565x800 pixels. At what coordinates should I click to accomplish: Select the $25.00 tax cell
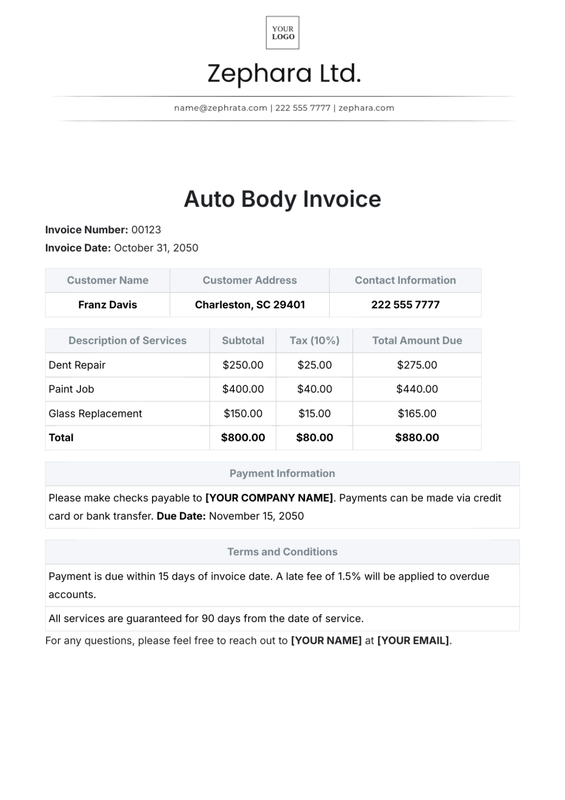pos(315,365)
